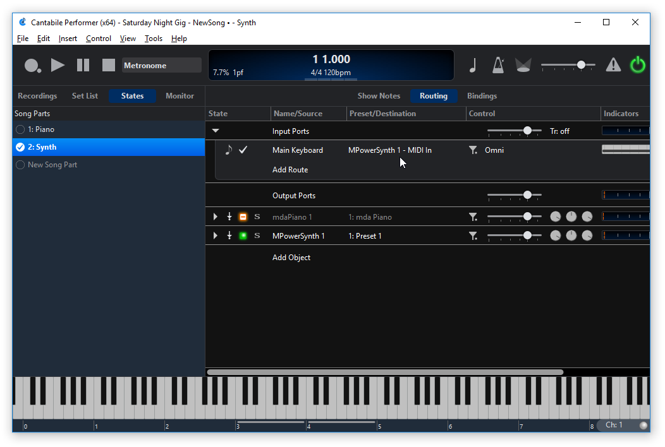Pause the transport
665x447 pixels.
pos(83,65)
